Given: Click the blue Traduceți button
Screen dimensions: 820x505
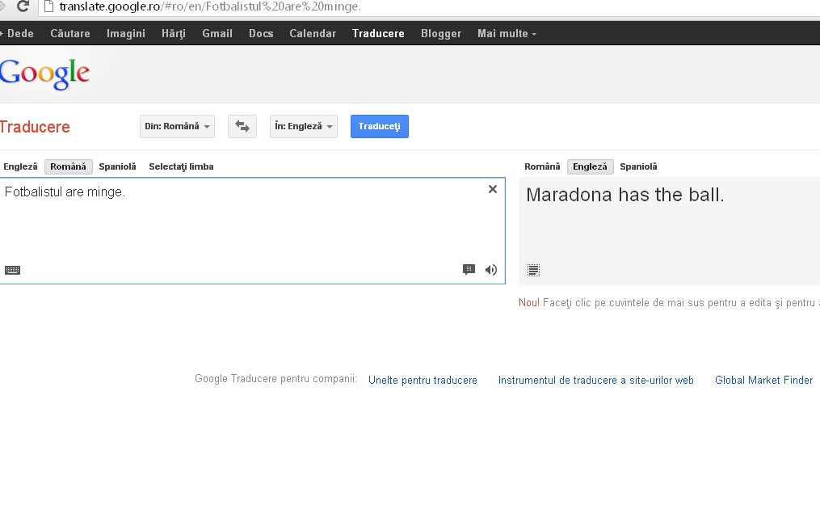Looking at the screenshot, I should (x=379, y=127).
